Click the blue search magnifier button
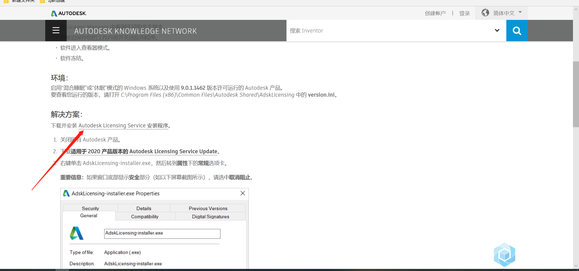The height and width of the screenshot is (271, 579). 517,30
